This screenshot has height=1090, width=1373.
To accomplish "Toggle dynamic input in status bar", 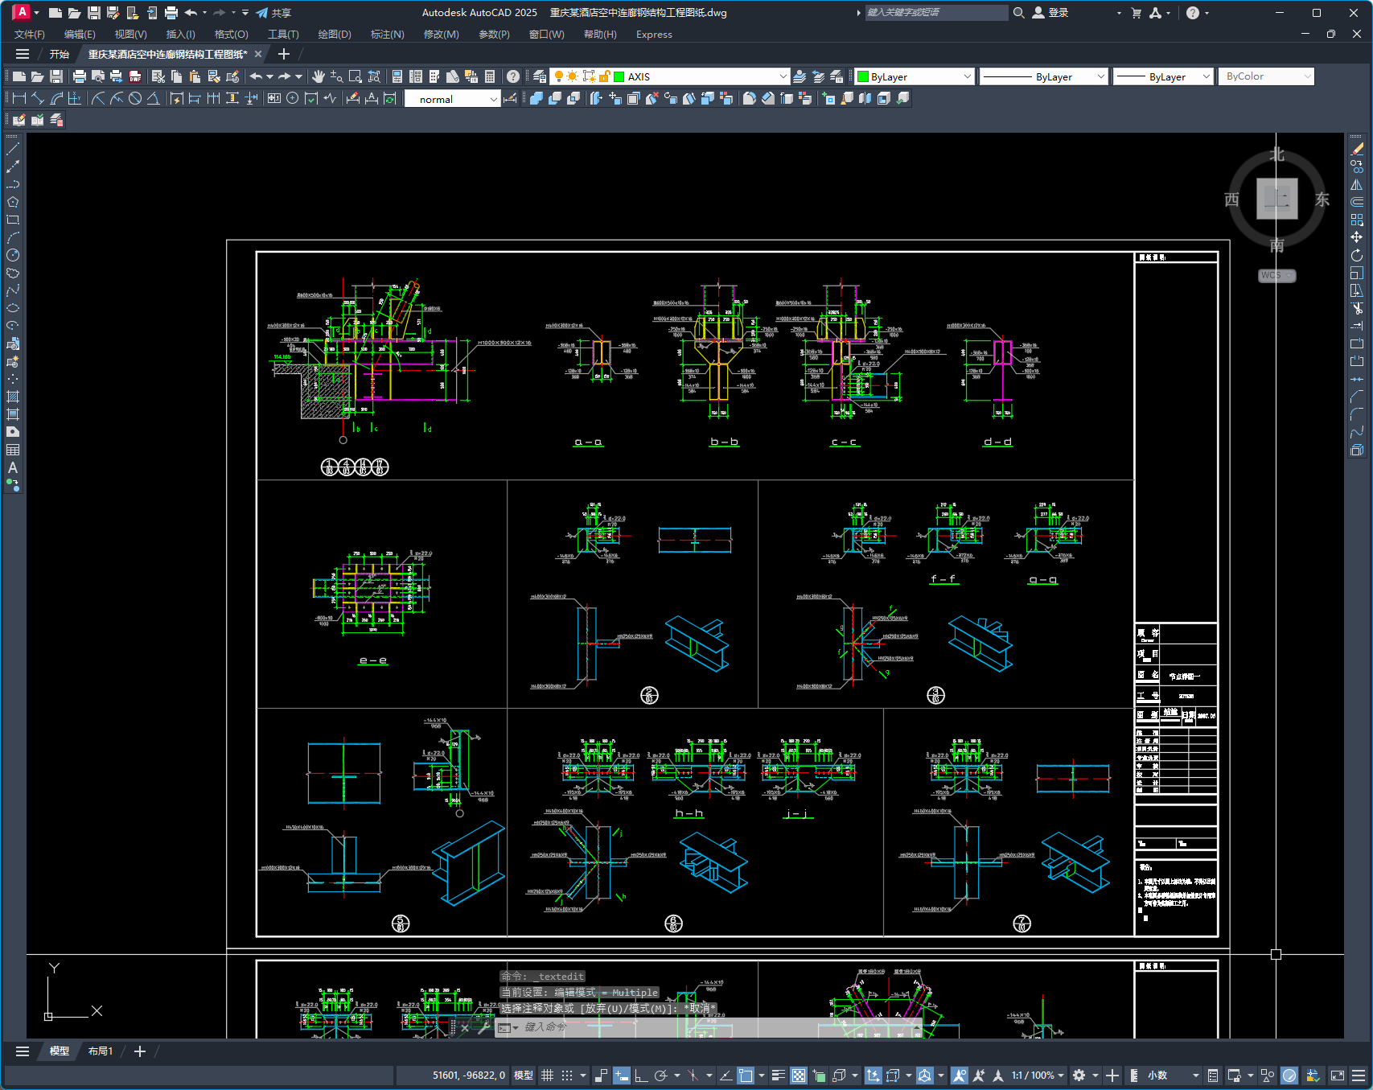I will coord(621,1076).
